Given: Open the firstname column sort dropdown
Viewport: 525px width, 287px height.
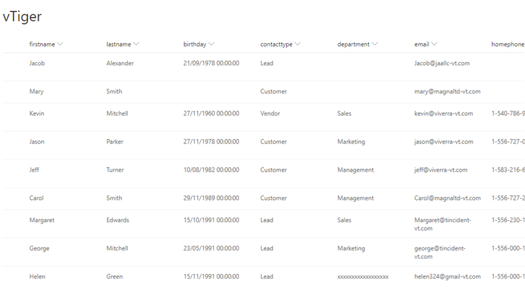Looking at the screenshot, I should (60, 44).
